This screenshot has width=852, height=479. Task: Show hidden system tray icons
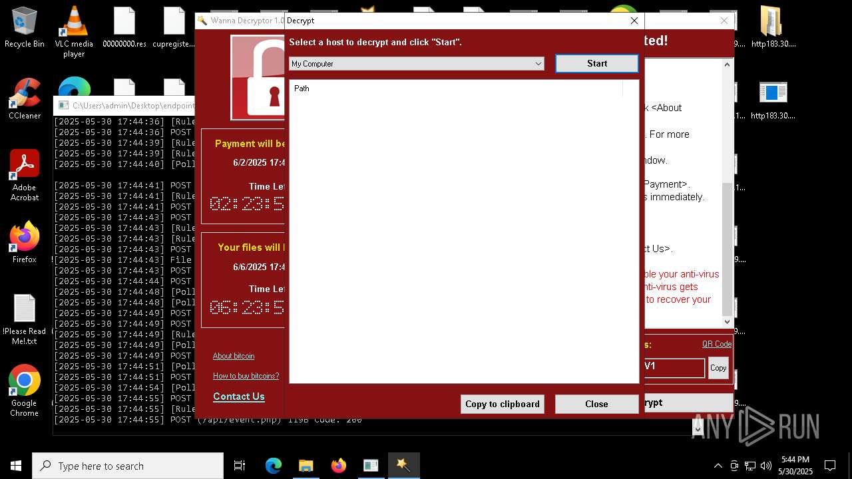pyautogui.click(x=718, y=466)
